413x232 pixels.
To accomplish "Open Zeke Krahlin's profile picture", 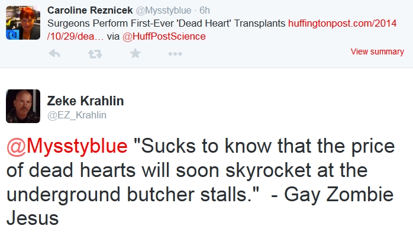I will (23, 106).
